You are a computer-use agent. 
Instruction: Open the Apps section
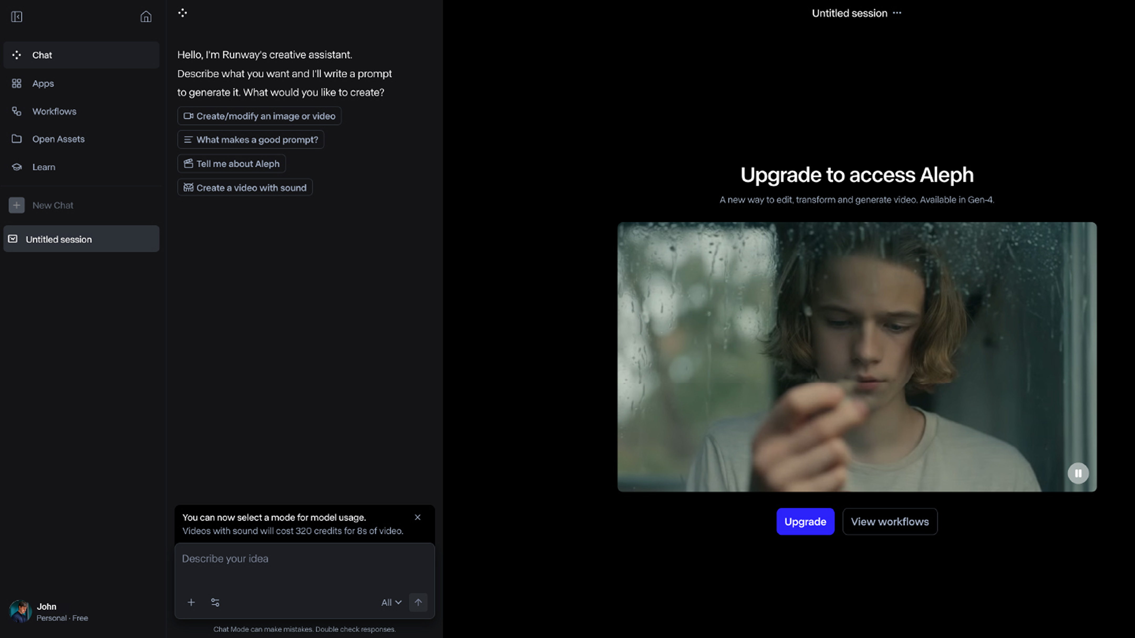43,84
